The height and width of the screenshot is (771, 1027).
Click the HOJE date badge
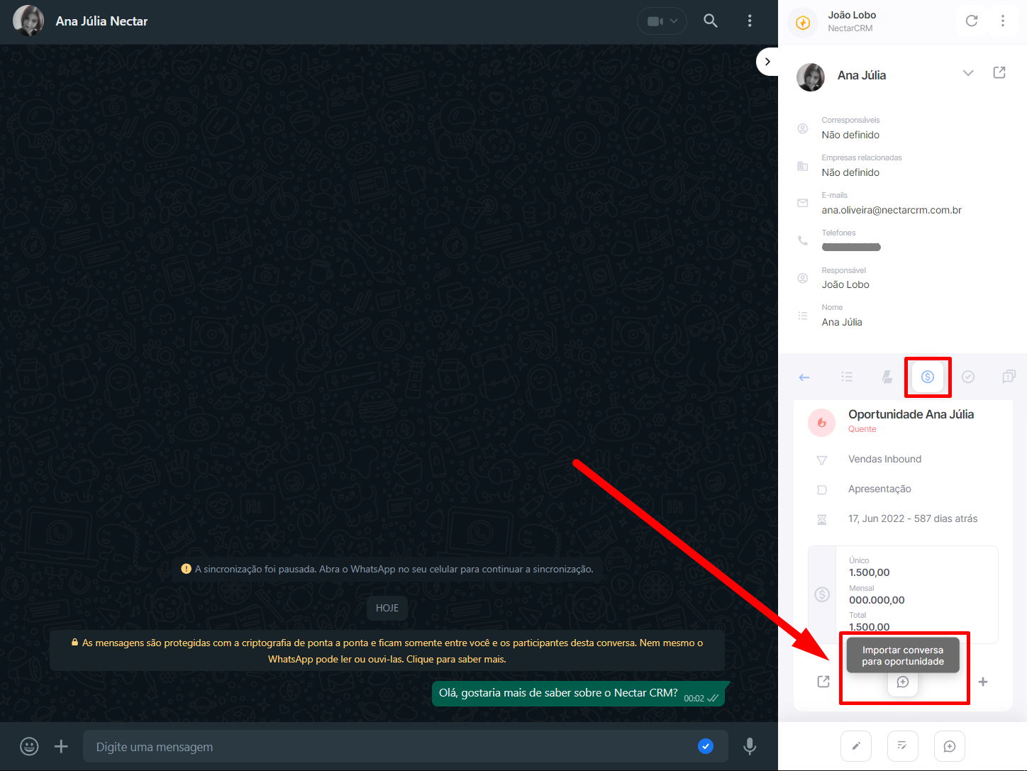387,608
